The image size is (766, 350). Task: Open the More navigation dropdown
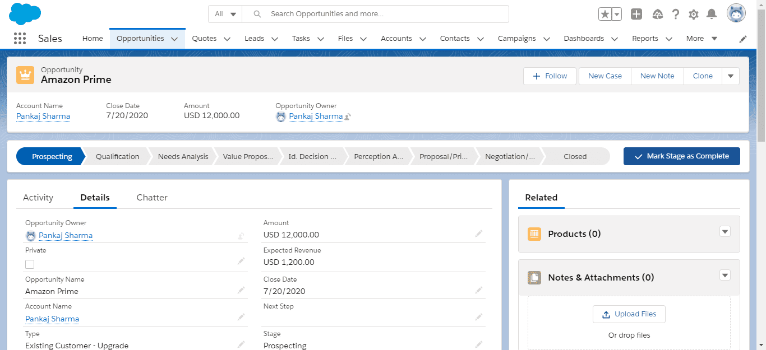(x=702, y=39)
